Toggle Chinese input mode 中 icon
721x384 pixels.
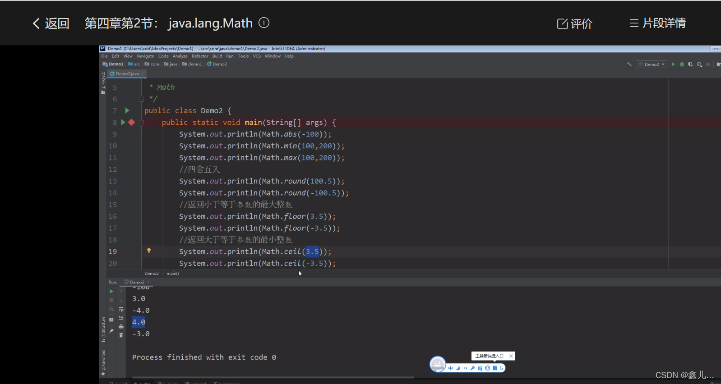coord(450,368)
